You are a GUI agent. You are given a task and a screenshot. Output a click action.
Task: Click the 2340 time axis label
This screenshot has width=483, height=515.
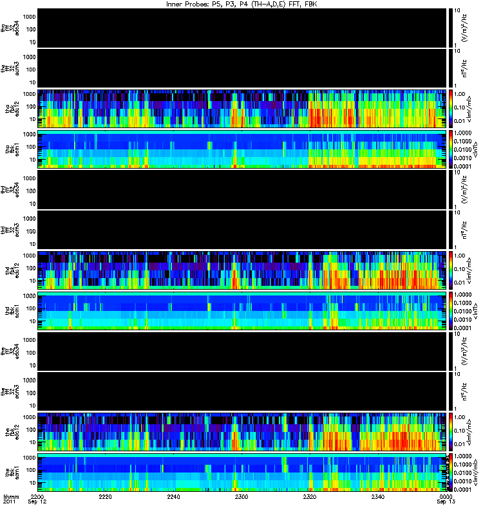click(x=378, y=496)
